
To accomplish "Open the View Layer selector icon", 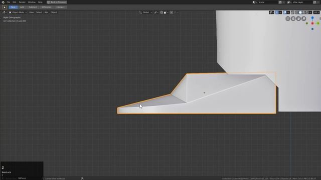I will pos(289,2).
